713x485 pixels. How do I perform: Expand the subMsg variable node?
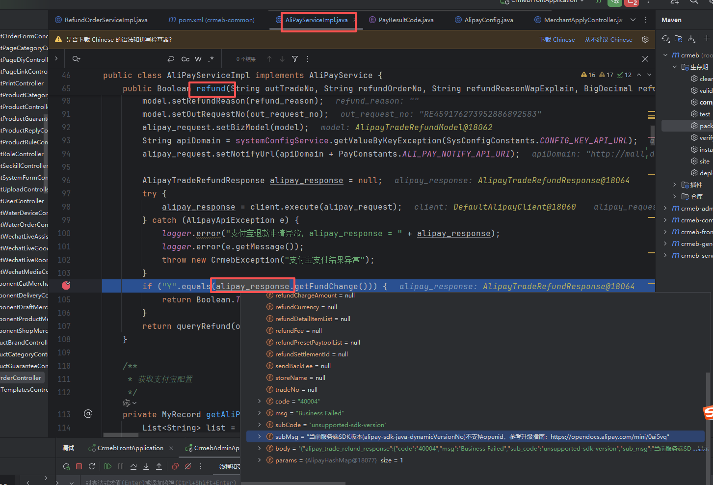tap(260, 436)
